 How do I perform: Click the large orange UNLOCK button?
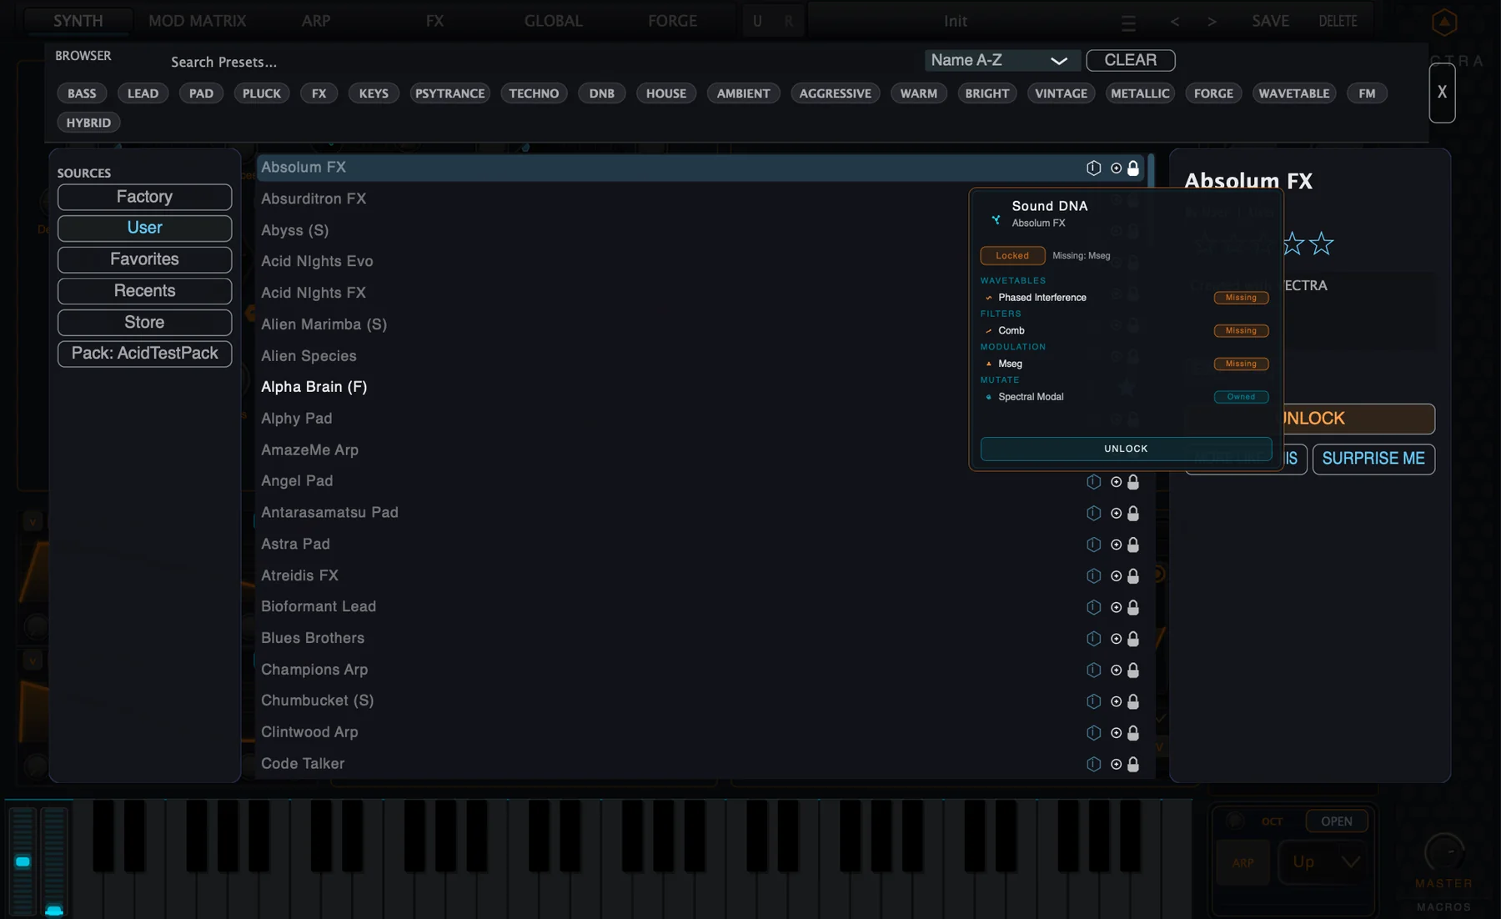[x=1359, y=419]
